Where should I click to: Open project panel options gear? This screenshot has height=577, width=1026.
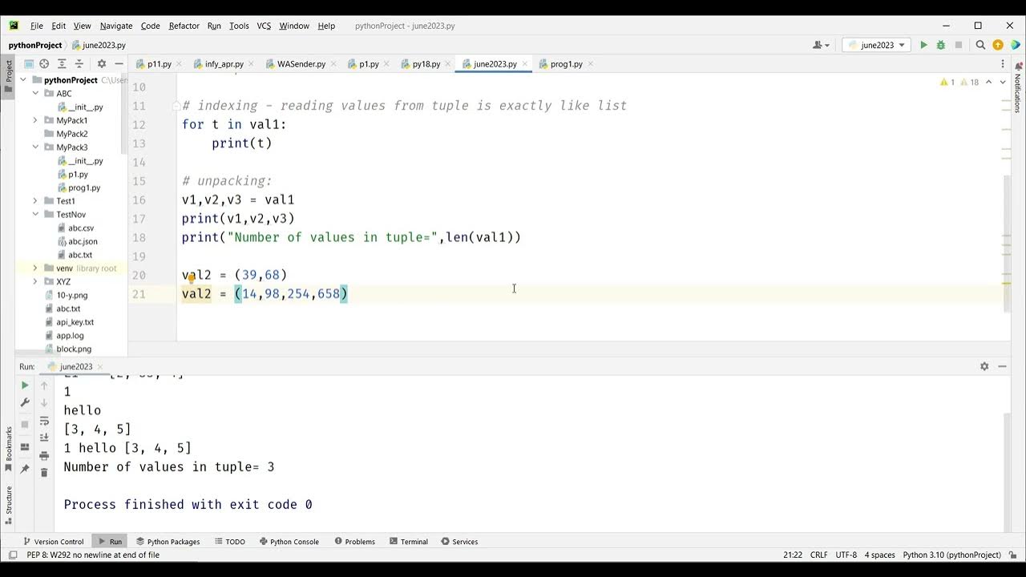(x=102, y=64)
